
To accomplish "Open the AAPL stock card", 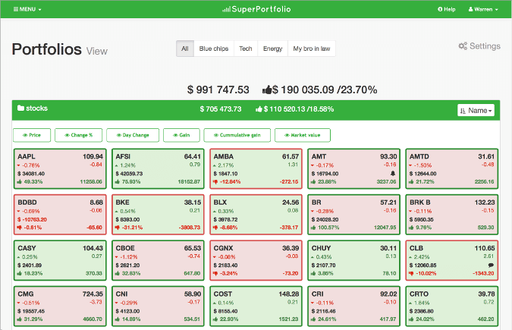I will pos(59,168).
